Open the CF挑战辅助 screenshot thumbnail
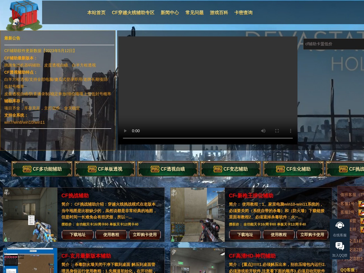The width and height of the screenshot is (364, 273). tap(30, 215)
